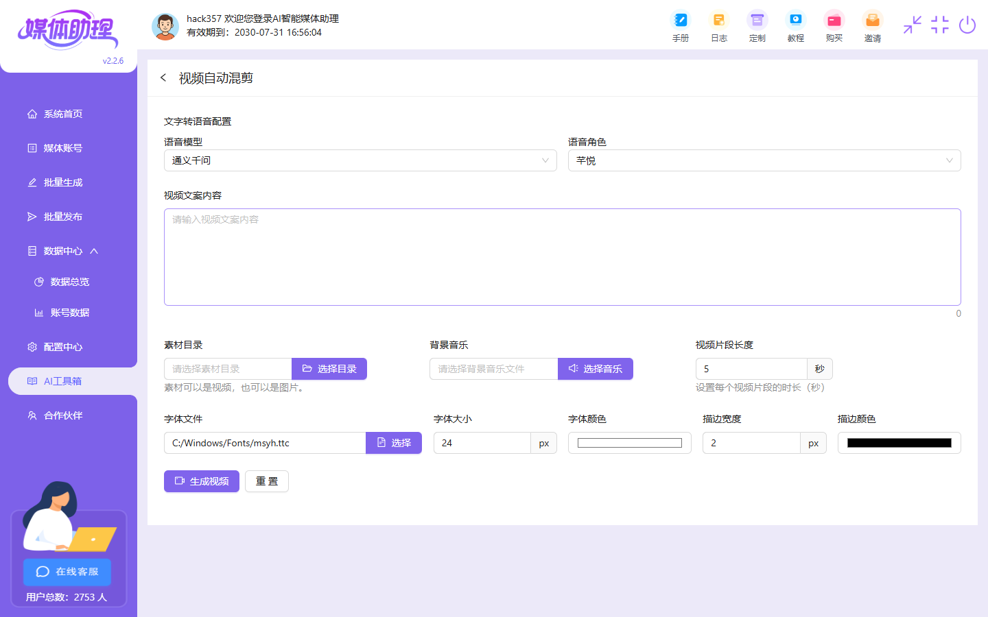
Task: Click the 邀请 invite icon
Action: 872,26
